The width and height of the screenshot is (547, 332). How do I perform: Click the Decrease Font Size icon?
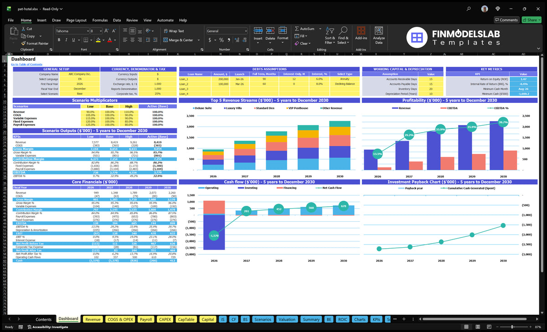pos(114,31)
